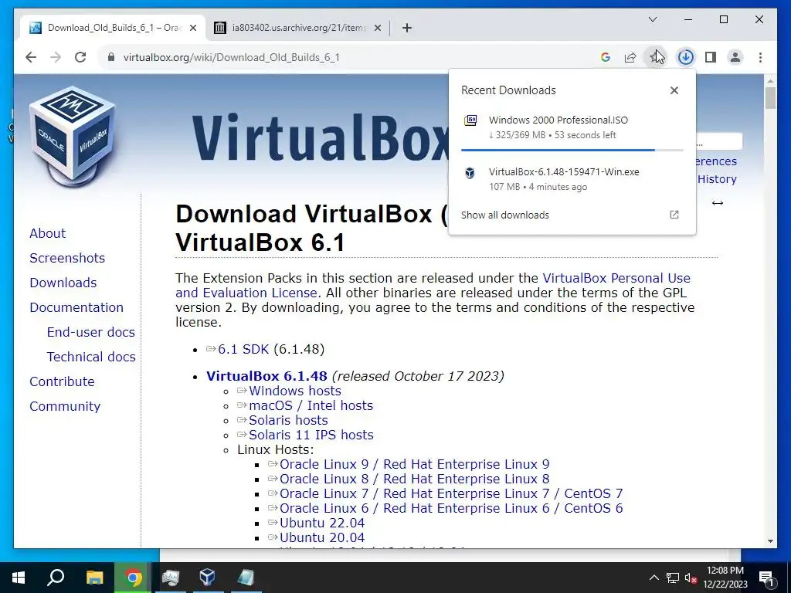The image size is (791, 593).
Task: Click the VirtualBox cube logo
Action: click(x=73, y=135)
